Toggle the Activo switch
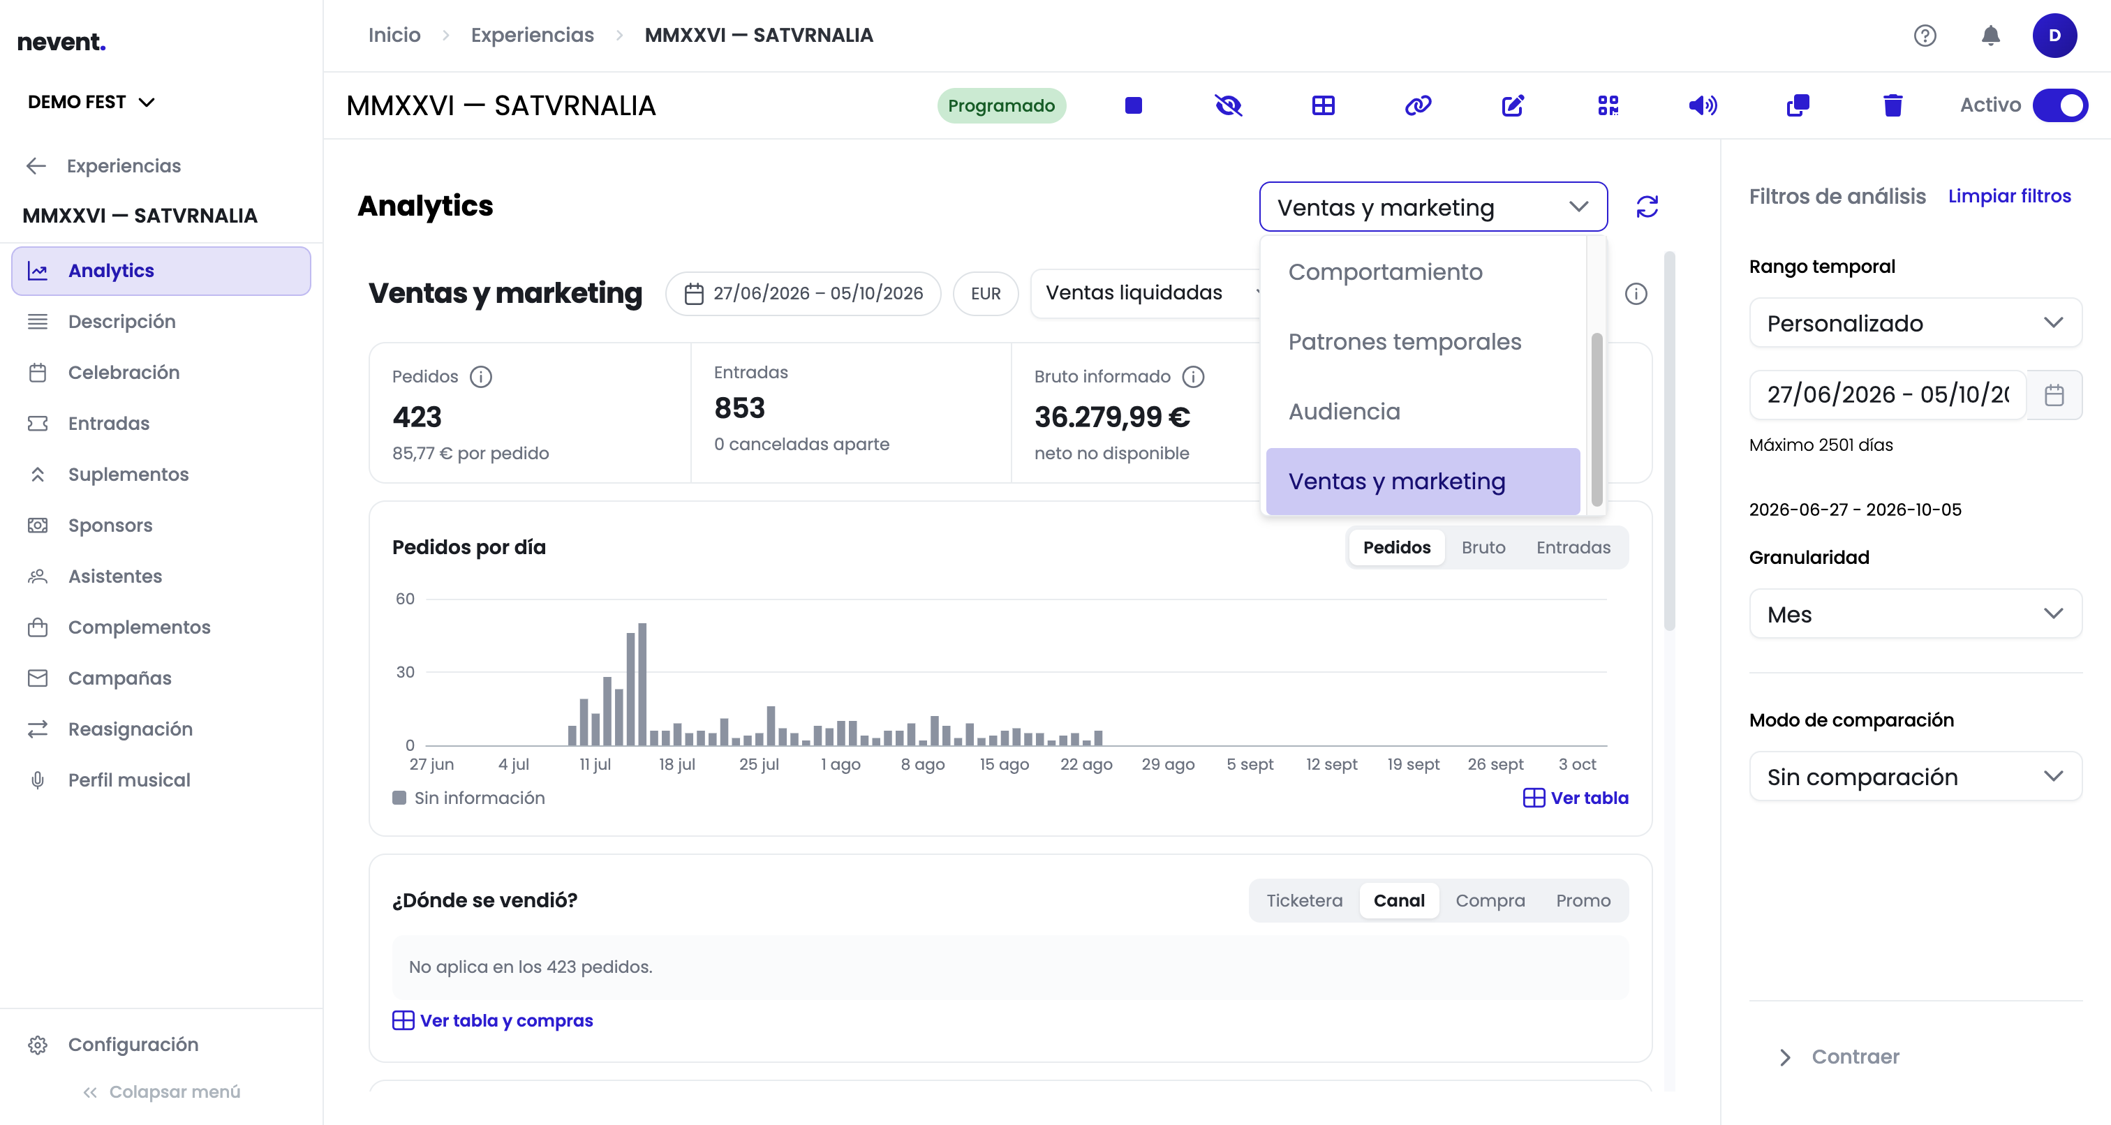This screenshot has width=2111, height=1125. [x=2060, y=105]
